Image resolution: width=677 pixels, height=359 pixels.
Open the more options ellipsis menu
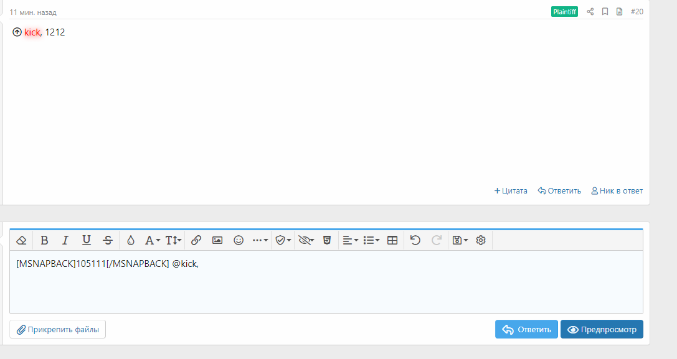click(260, 240)
